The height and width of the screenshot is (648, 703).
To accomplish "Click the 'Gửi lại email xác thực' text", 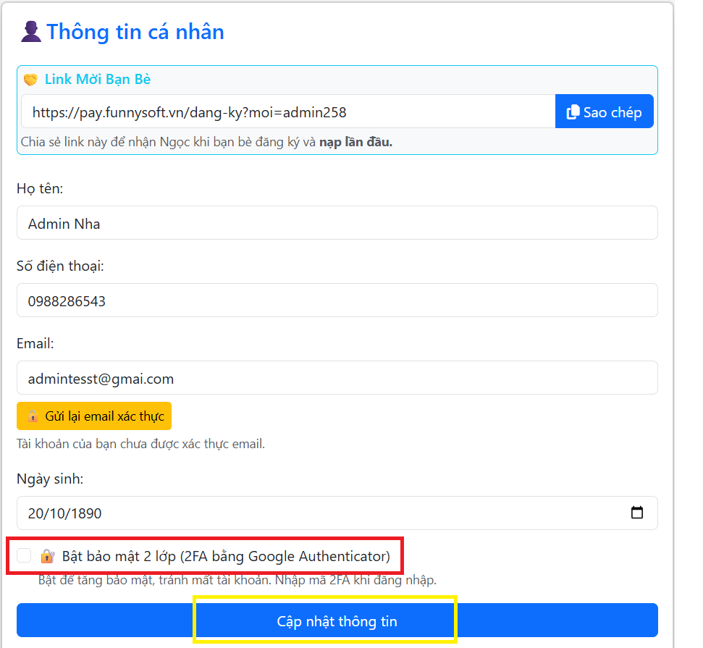I will point(104,416).
